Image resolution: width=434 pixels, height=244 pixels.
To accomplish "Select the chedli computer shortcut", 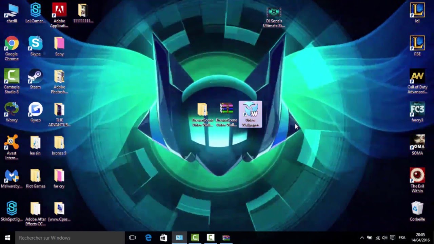I will 12,13.
